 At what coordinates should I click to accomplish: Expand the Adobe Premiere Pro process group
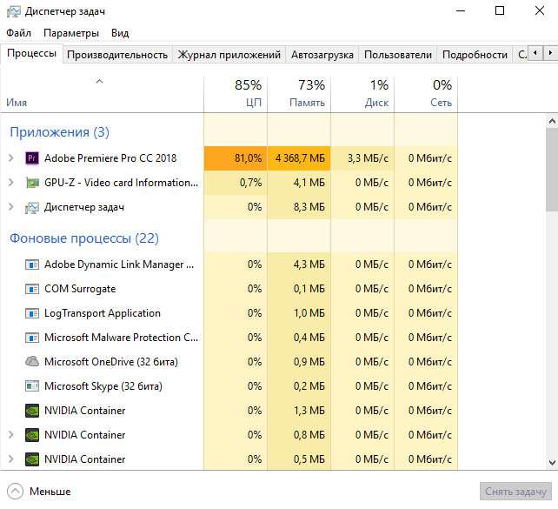[x=11, y=158]
